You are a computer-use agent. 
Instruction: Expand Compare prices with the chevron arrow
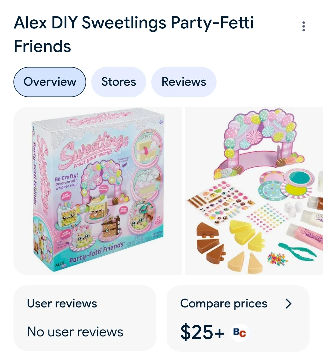(288, 304)
